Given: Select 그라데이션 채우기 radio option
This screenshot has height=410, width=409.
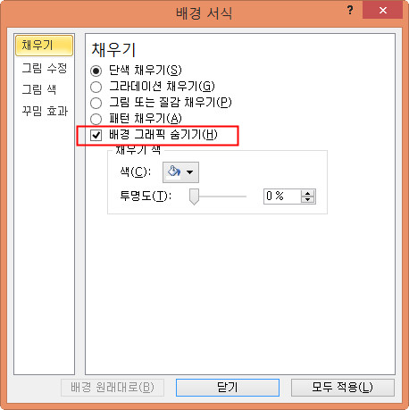Looking at the screenshot, I should 96,87.
